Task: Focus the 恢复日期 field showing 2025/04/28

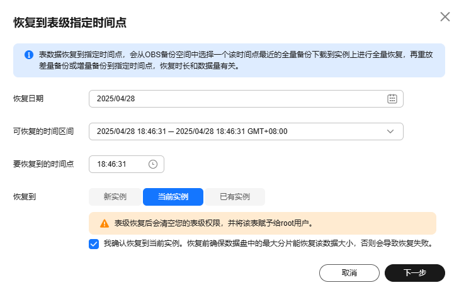Action: [x=246, y=99]
